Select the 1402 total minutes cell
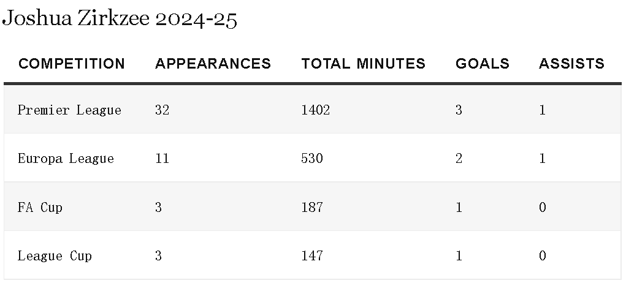 (315, 110)
